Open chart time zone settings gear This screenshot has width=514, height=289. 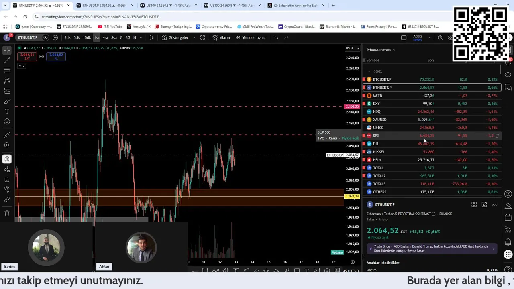(x=353, y=262)
